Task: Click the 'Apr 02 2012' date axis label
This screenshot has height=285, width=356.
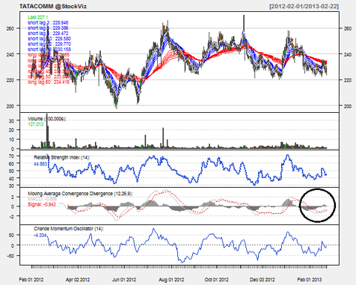Action: tap(78, 280)
